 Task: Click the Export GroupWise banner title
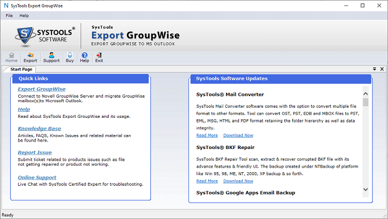coord(136,35)
